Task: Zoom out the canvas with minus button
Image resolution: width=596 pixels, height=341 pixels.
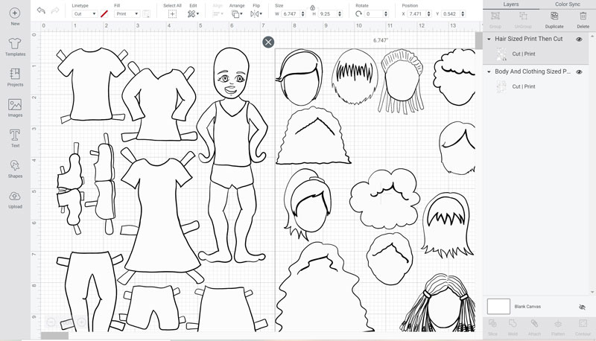Action: pos(51,322)
